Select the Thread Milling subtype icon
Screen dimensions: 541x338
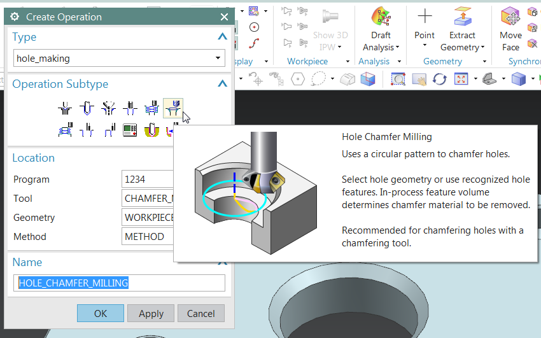[x=87, y=130]
